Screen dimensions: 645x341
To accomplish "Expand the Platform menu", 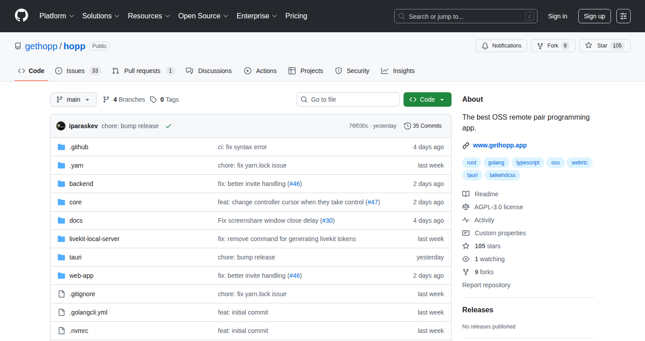I will click(56, 16).
